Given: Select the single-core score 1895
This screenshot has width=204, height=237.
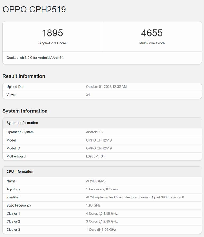Looking at the screenshot, I should coord(52,33).
